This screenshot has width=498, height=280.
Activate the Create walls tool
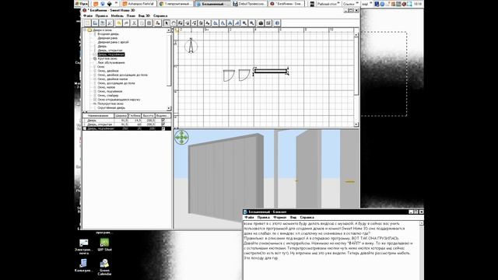pyautogui.click(x=181, y=23)
